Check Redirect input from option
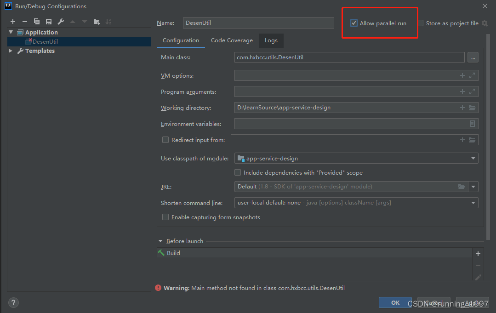The width and height of the screenshot is (496, 313). pyautogui.click(x=165, y=139)
